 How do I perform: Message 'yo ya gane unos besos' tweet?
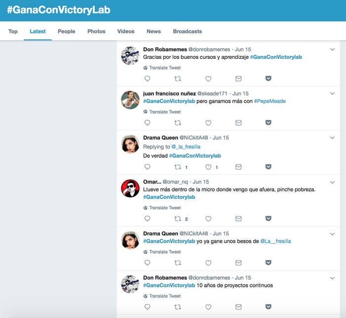pos(239,263)
